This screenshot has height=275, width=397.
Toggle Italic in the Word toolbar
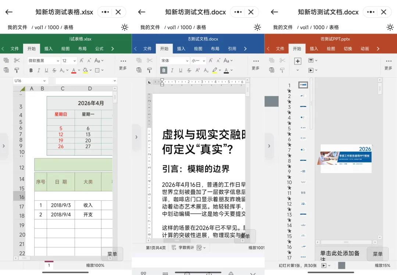[172, 70]
